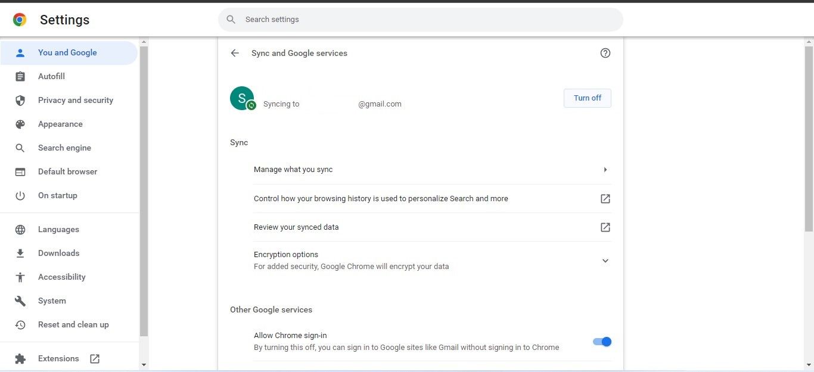
Task: Click the On startup power icon
Action: [20, 196]
